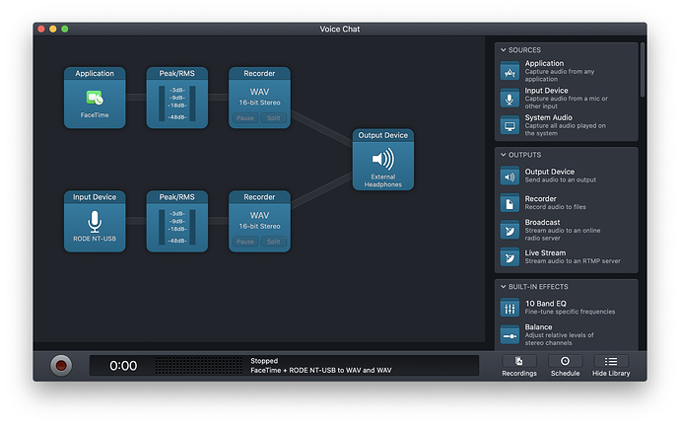The image size is (680, 425).
Task: Click the FaceTime icon in Application block
Action: pos(95,98)
